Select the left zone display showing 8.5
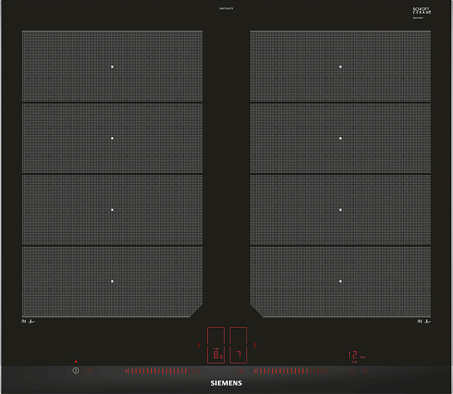Viewport: 453px width, 394px height. click(216, 354)
